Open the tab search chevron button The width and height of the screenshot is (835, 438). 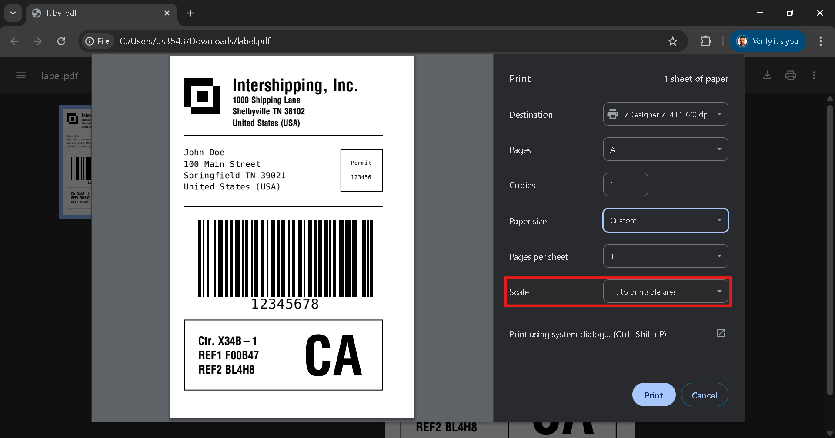[13, 13]
